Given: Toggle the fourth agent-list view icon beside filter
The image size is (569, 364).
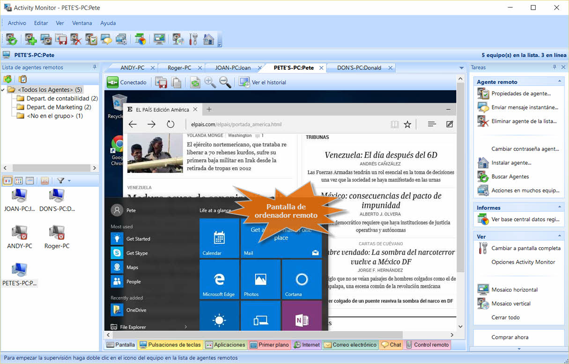Looking at the screenshot, I should (x=45, y=180).
